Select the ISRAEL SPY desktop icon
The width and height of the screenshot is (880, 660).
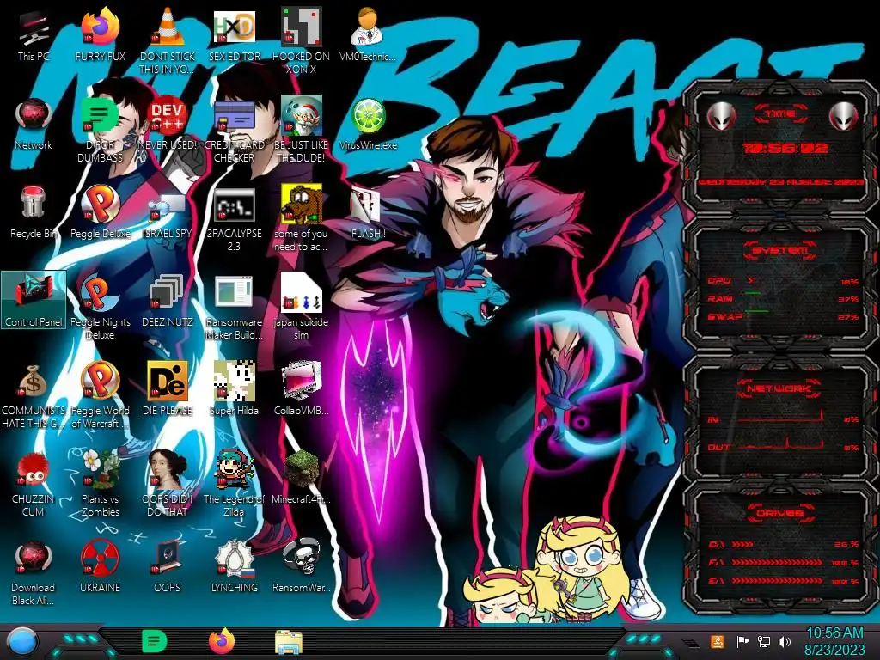pyautogui.click(x=168, y=214)
